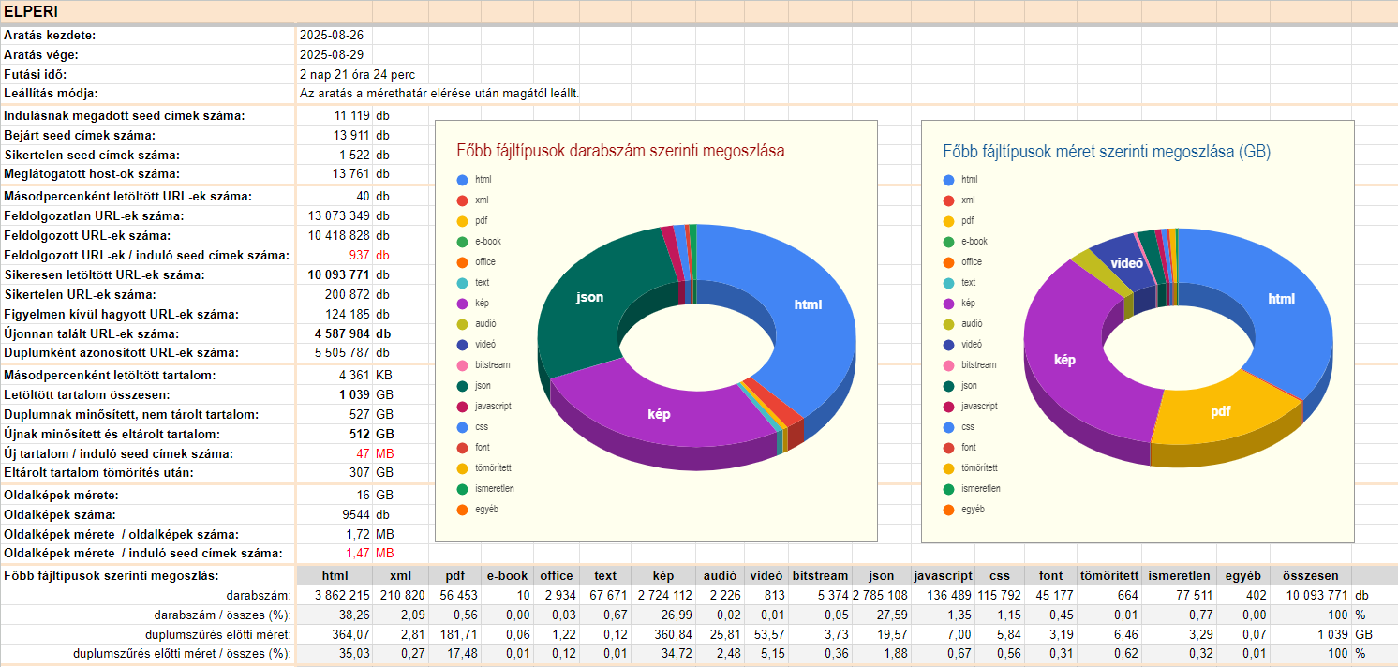Click the json legend dot in the méret chart
1398x667 pixels.
tap(948, 386)
